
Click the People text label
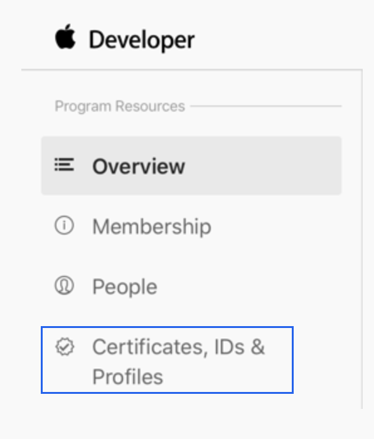[x=125, y=287]
